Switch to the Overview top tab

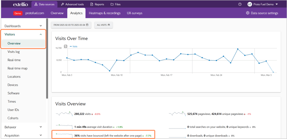pyautogui.click(x=57, y=13)
